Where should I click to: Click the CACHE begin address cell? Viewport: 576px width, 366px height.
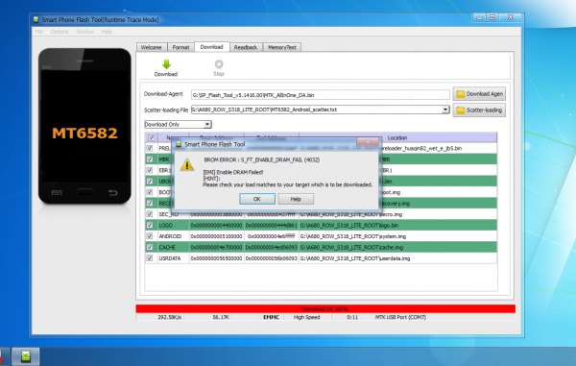pos(216,247)
